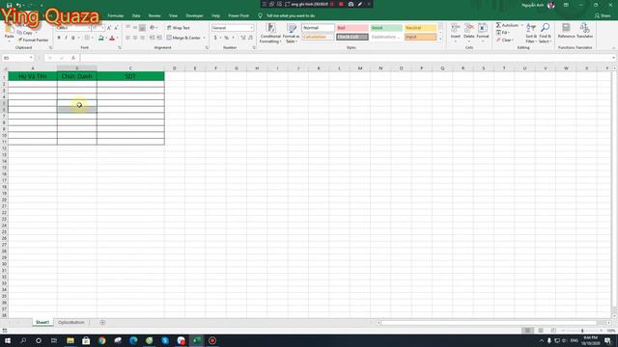The width and height of the screenshot is (618, 347).
Task: Align text left
Action: (x=128, y=38)
